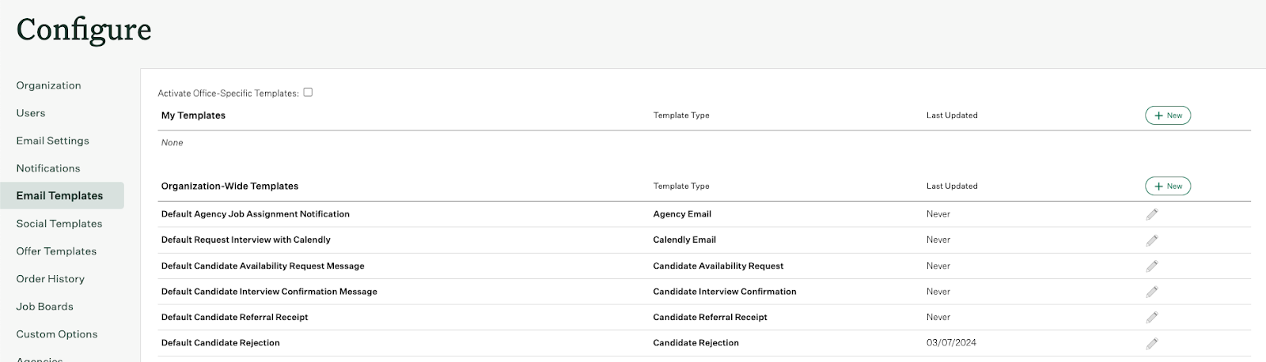Switch to Social Templates

point(59,224)
